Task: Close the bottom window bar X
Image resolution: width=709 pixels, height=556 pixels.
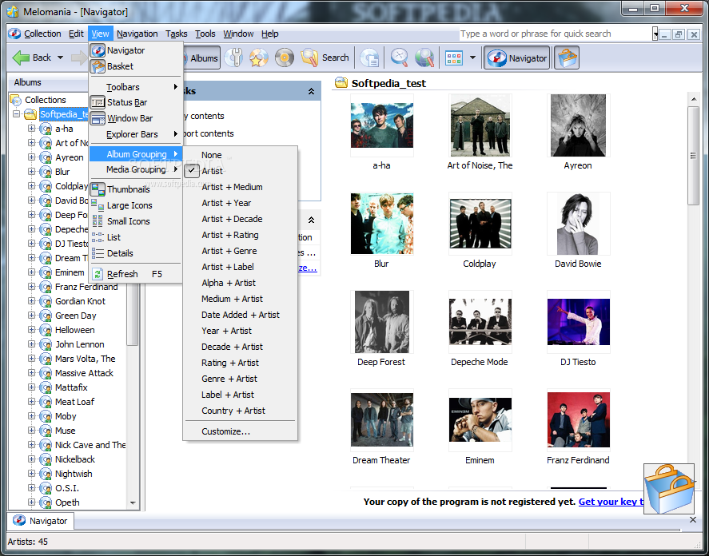Action: click(693, 520)
